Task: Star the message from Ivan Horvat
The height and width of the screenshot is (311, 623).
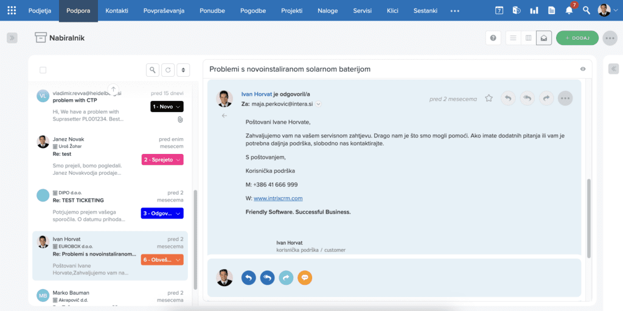Action: coord(489,98)
